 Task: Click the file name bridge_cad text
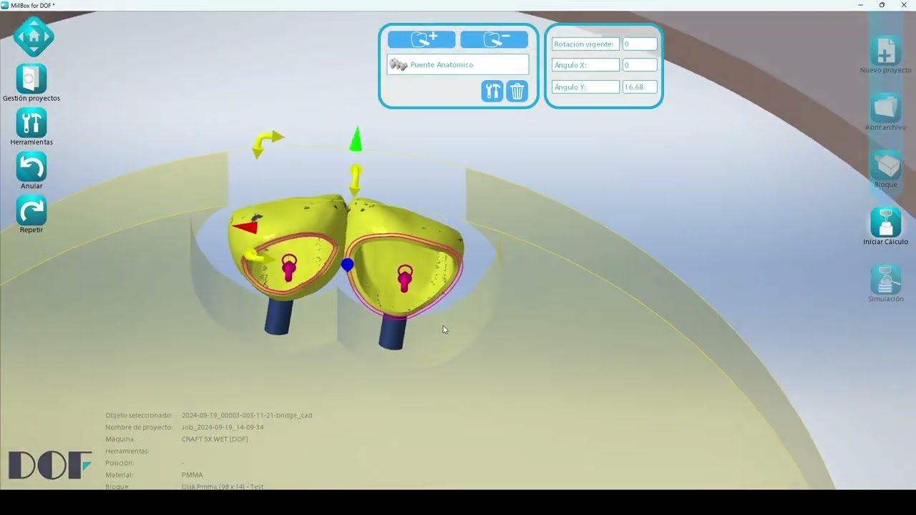pos(247,415)
